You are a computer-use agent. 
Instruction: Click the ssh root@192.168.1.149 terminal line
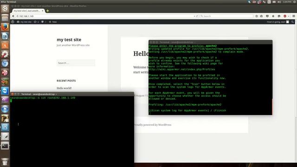tap(43, 98)
